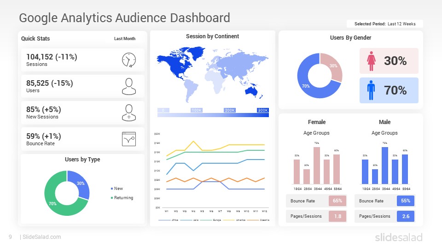442x249 pixels.
Task: Open the Last Month period selector
Action: [x=125, y=39]
